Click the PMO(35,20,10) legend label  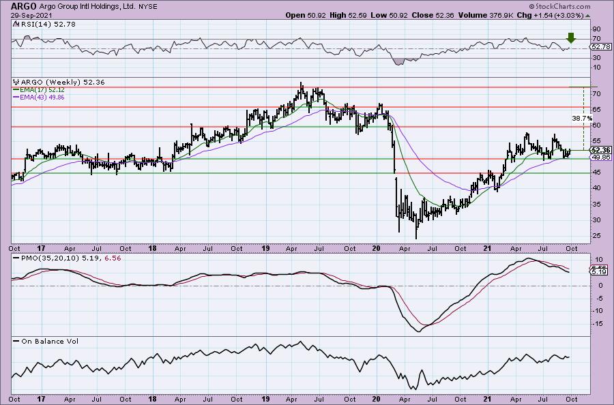(49, 258)
